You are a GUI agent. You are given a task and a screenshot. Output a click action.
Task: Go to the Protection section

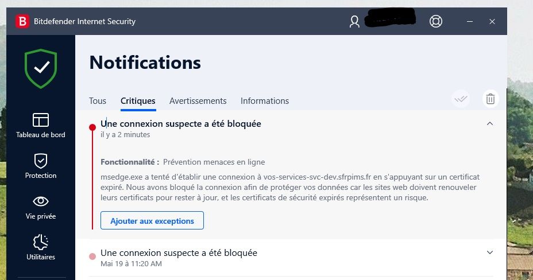[x=41, y=166]
